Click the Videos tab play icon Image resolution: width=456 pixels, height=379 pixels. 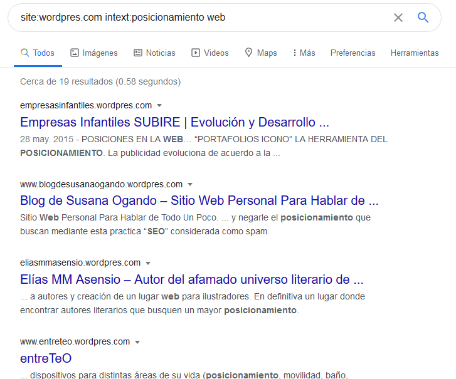tap(196, 53)
